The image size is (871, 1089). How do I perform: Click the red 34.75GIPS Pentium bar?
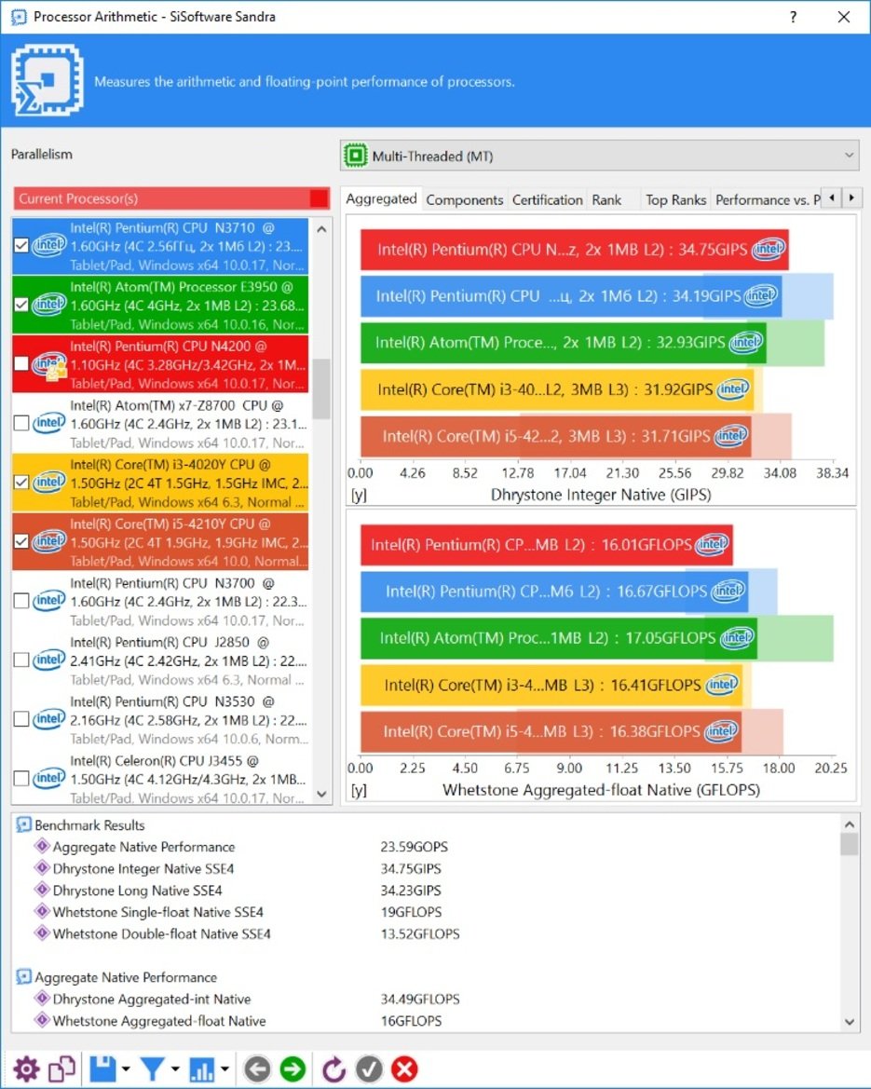click(575, 250)
